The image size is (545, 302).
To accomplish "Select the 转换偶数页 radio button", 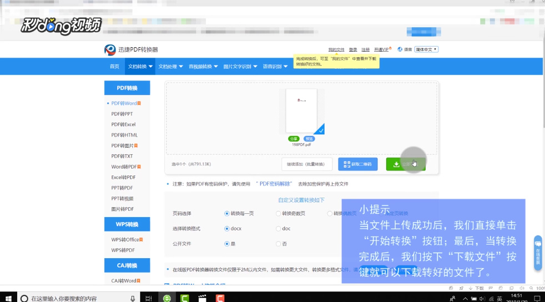I will coord(330,213).
